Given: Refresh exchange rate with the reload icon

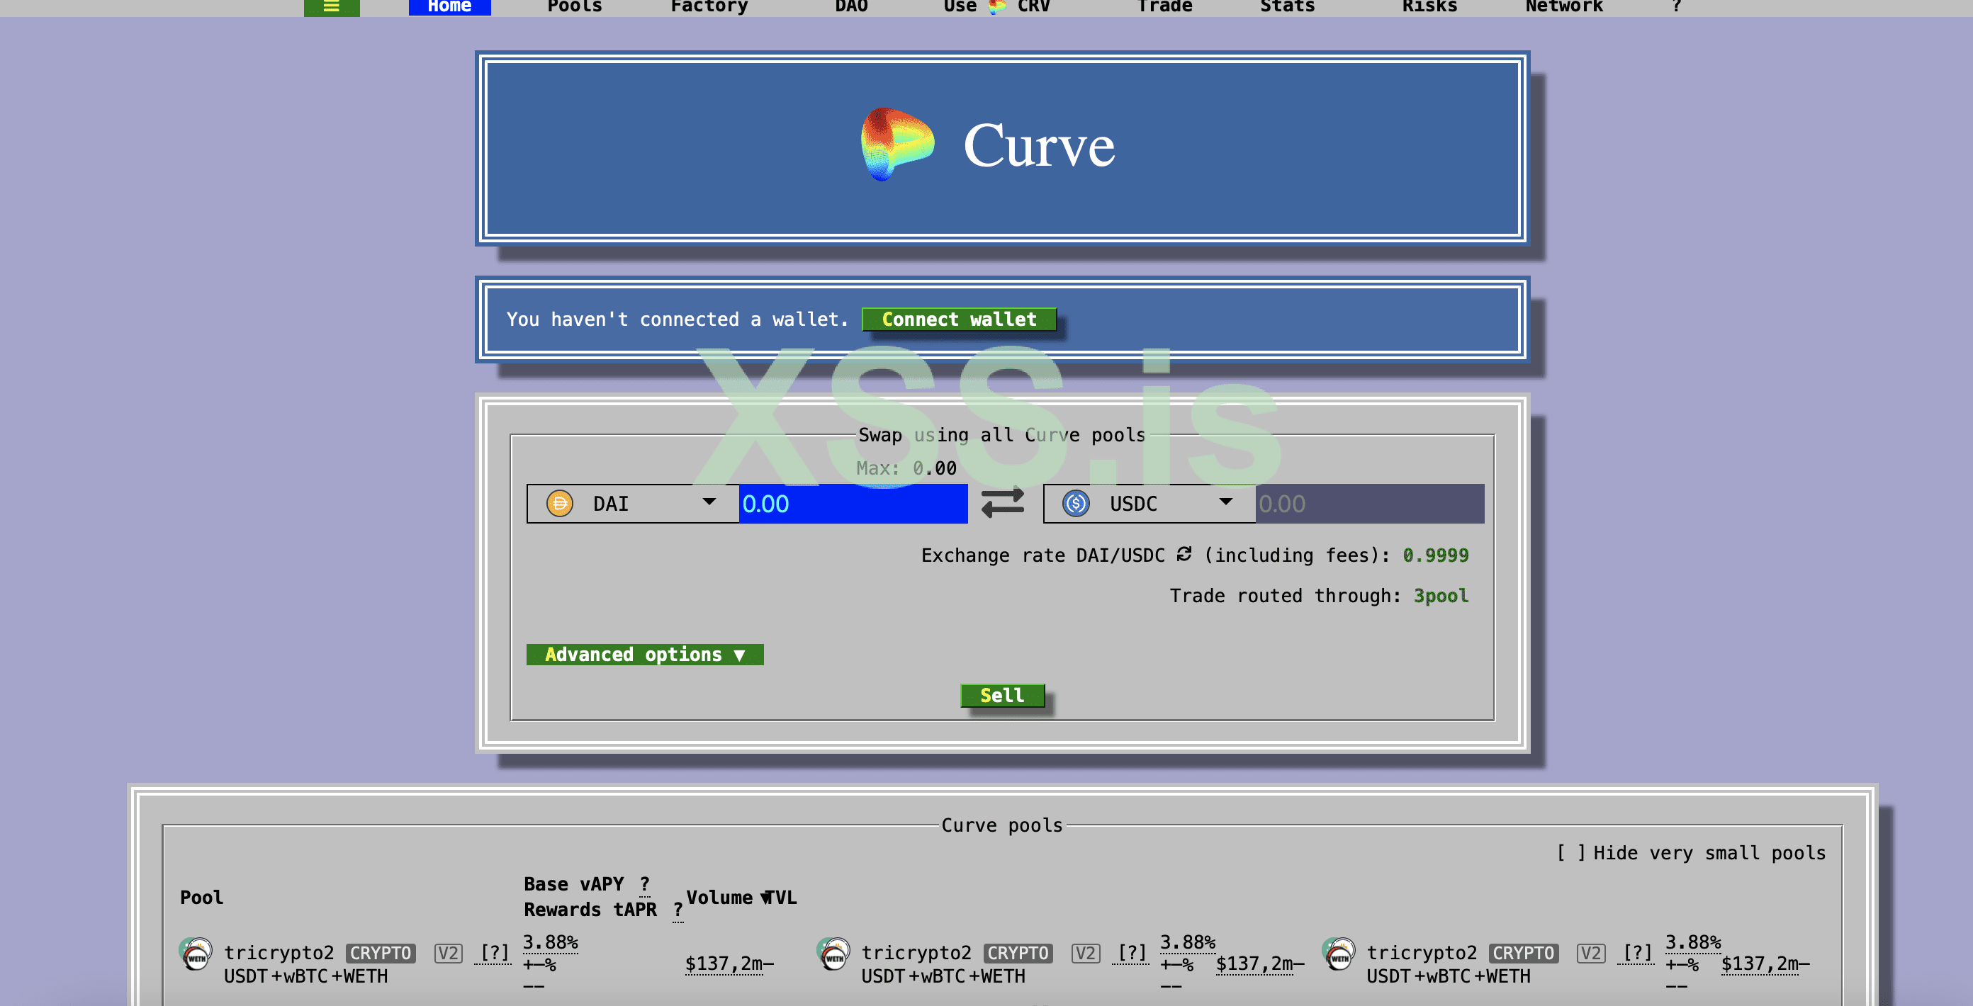Looking at the screenshot, I should click(1184, 553).
